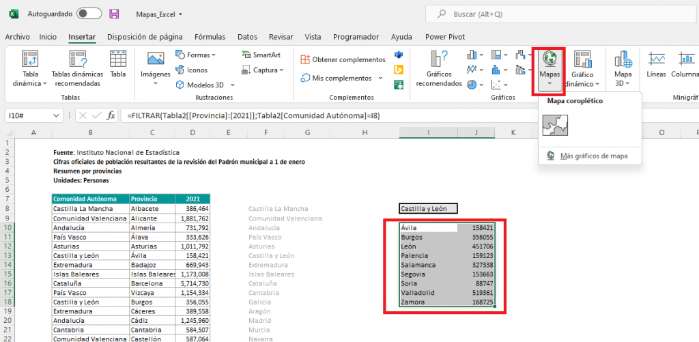Switch to the Fórmulas tab
Image resolution: width=699 pixels, height=342 pixels.
point(210,37)
